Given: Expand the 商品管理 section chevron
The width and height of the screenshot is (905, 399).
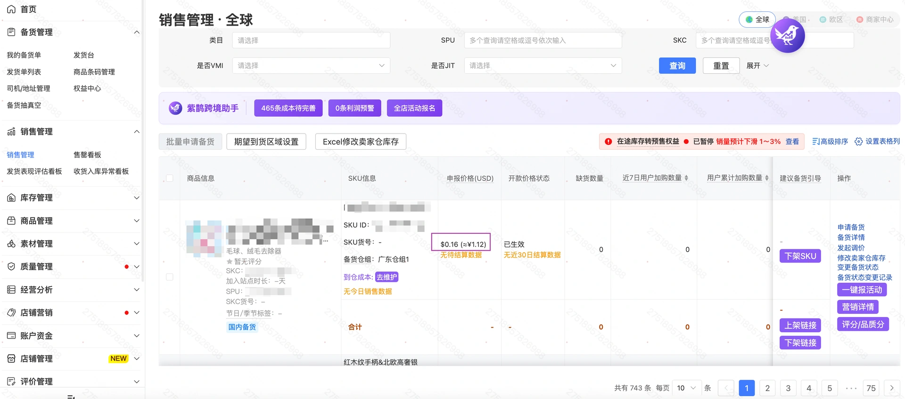Looking at the screenshot, I should [x=137, y=221].
